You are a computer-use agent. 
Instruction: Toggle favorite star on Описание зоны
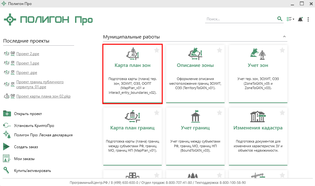pos(219,50)
